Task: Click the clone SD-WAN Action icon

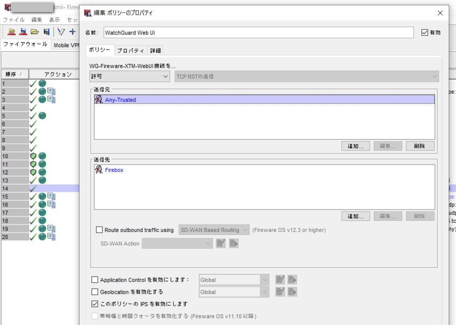Action: [234, 243]
